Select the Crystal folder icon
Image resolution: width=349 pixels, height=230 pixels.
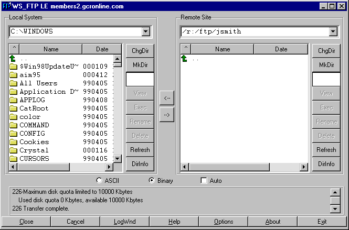pos(13,150)
